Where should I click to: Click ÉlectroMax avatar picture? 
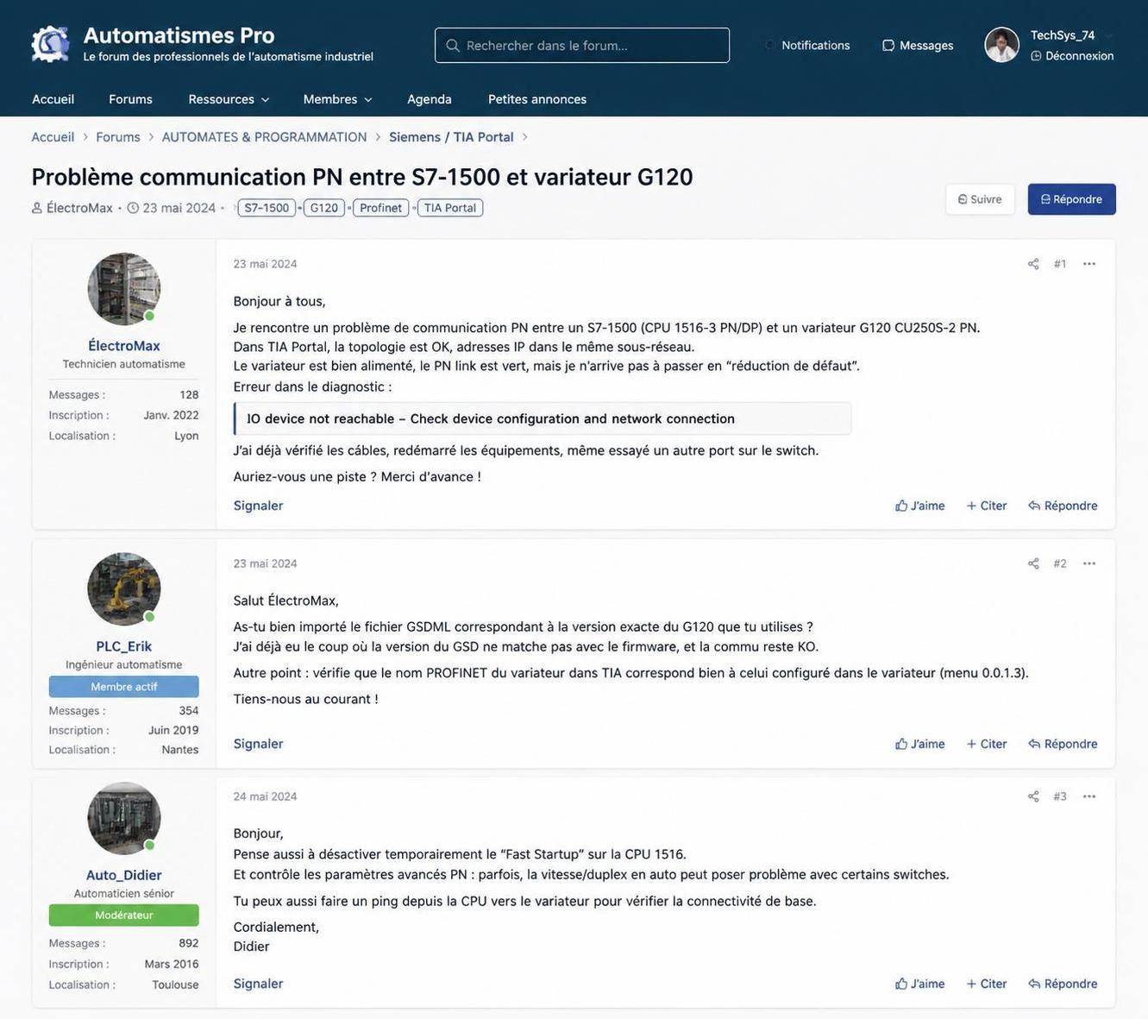click(x=123, y=289)
